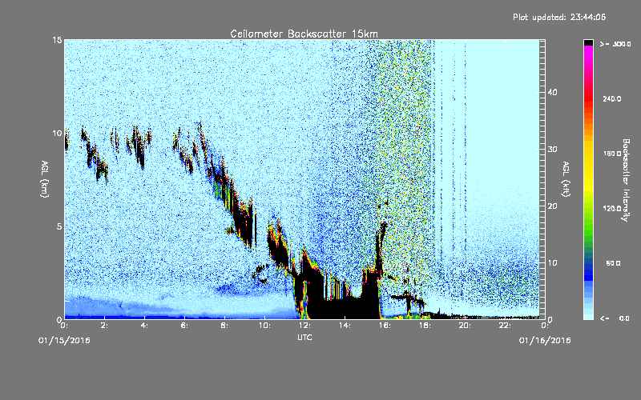Screen dimensions: 641x400
Task: Click the 40 kft right-axis tick label
Action: point(552,93)
